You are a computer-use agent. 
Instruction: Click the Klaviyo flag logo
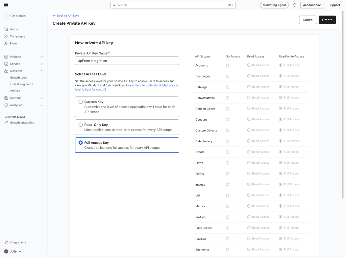click(x=6, y=5)
